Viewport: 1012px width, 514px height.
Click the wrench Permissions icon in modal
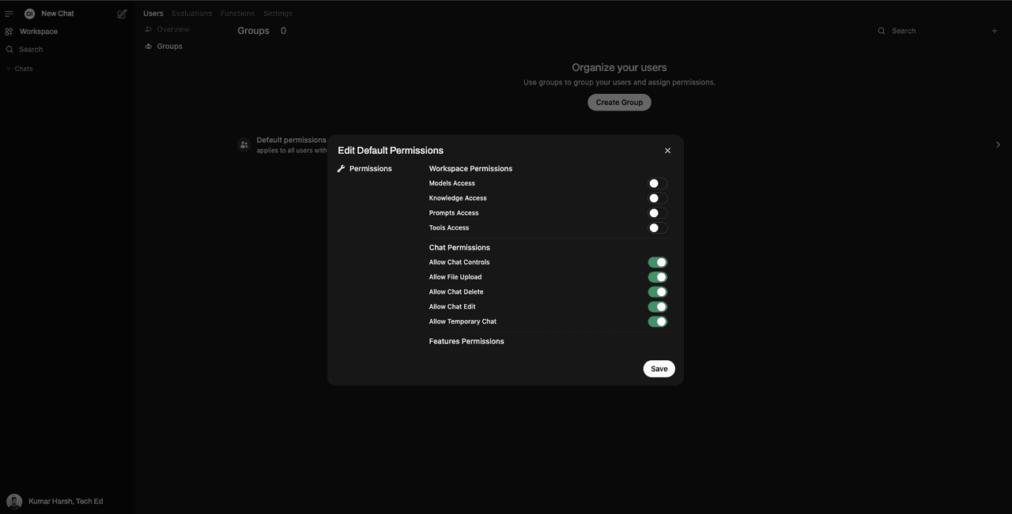(x=341, y=168)
